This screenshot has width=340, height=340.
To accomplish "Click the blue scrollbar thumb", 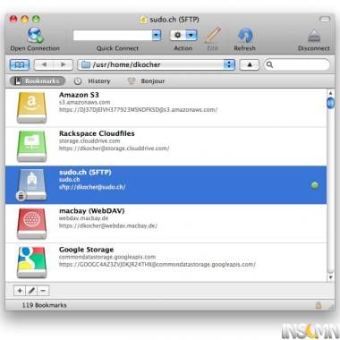I will click(330, 103).
